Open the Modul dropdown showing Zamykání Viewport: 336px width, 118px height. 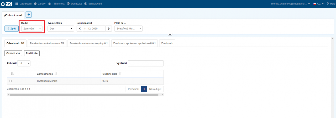pos(32,29)
